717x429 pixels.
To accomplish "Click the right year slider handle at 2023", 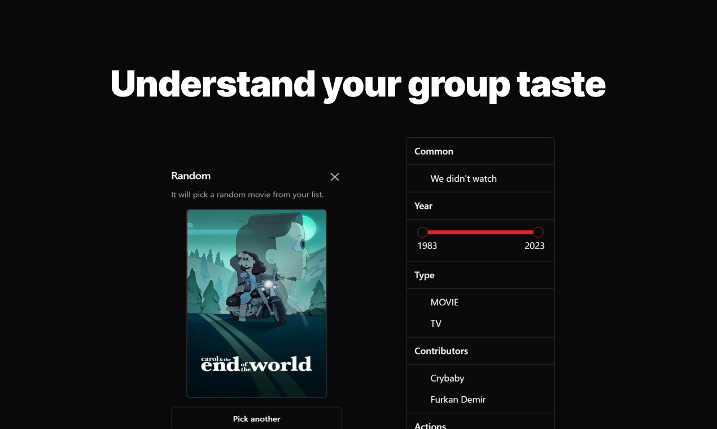I will [x=539, y=232].
